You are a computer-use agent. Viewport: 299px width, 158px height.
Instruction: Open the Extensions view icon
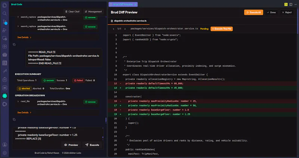pyautogui.click(x=4, y=47)
